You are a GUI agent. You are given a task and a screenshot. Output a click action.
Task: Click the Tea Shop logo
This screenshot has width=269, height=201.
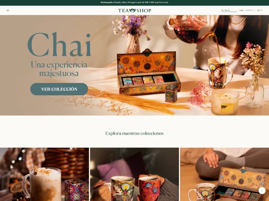pos(134,10)
